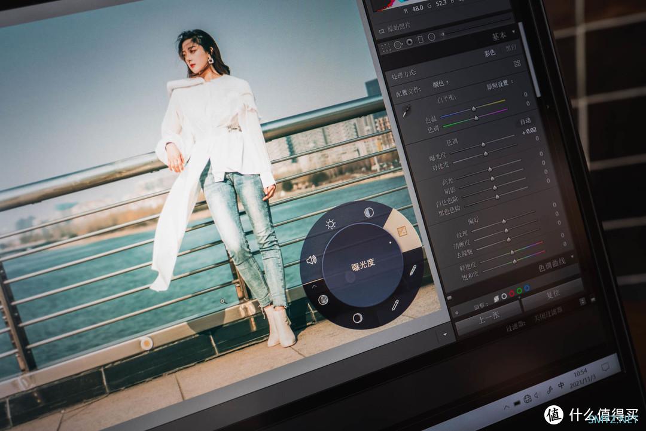Click the 白色色阶 slider handle
The height and width of the screenshot is (431, 646).
pos(495,188)
